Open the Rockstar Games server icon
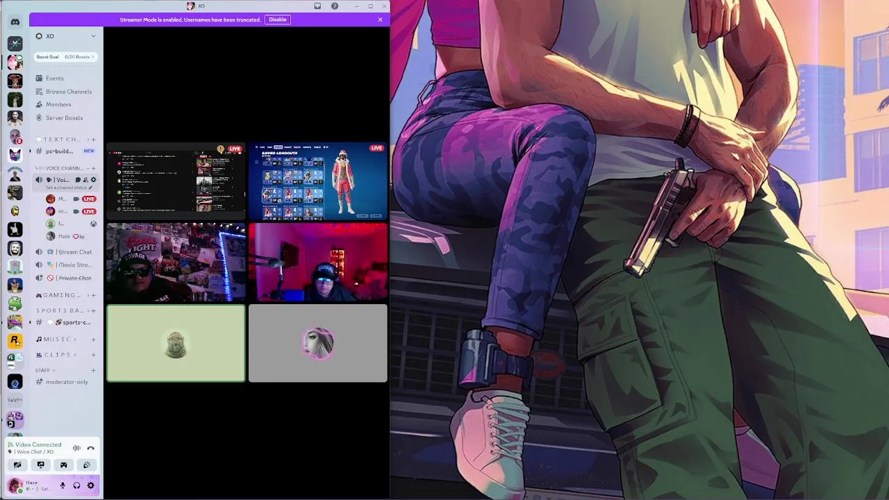 click(15, 340)
